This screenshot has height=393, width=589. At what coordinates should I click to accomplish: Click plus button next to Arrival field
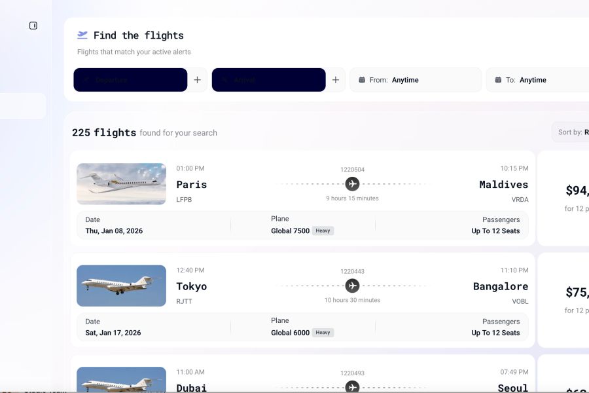[x=336, y=80]
